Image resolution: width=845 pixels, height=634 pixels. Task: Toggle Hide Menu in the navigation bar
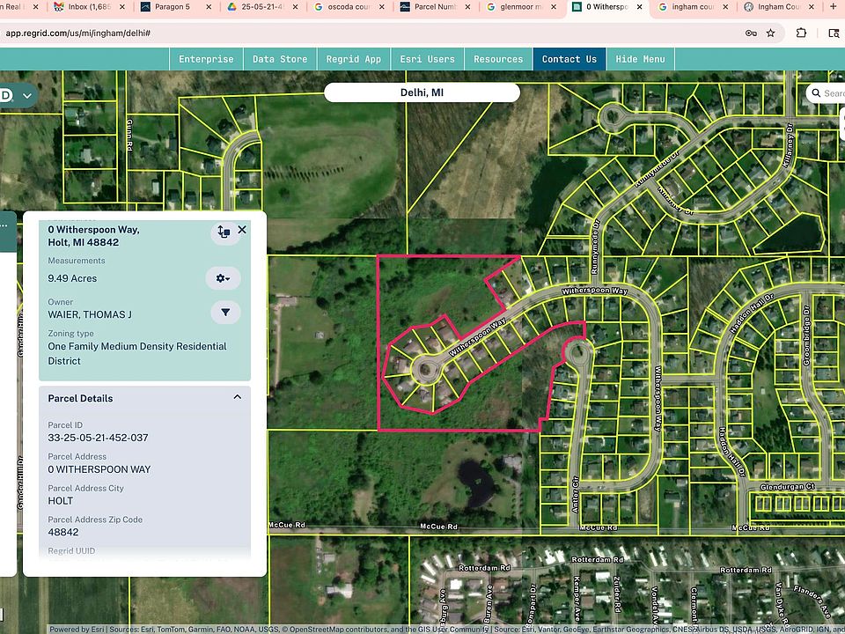click(x=640, y=59)
